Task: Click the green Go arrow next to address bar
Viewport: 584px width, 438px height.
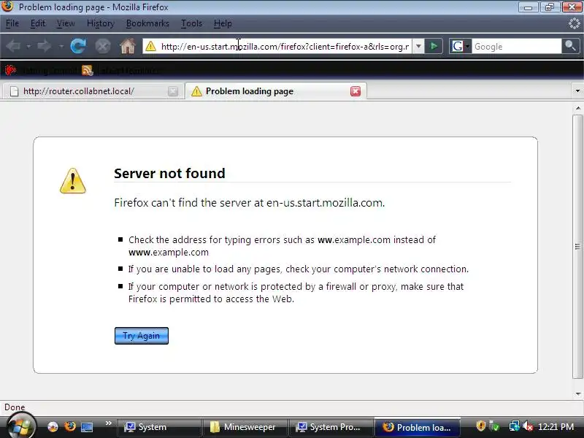Action: click(434, 46)
